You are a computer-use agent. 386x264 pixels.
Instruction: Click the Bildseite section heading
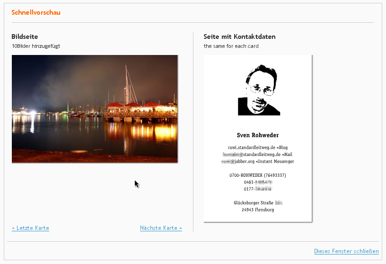click(x=25, y=36)
